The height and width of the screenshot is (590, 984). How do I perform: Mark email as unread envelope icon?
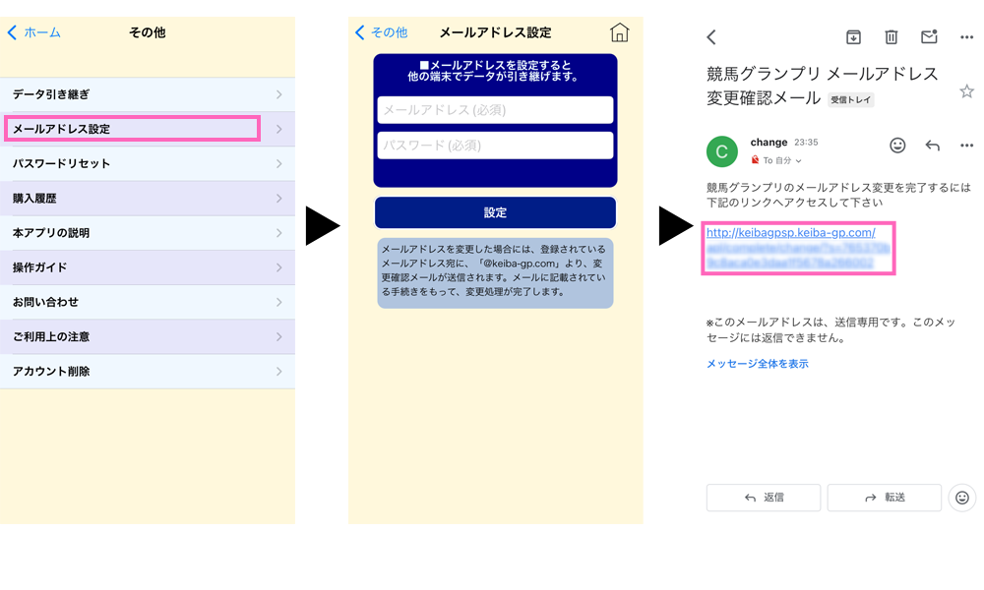929,37
